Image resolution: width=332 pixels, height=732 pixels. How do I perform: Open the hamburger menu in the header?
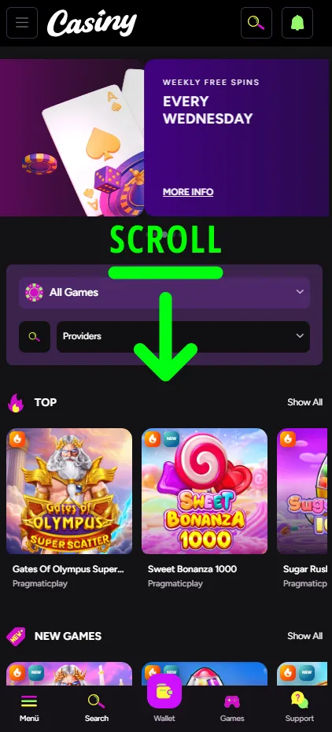click(22, 22)
